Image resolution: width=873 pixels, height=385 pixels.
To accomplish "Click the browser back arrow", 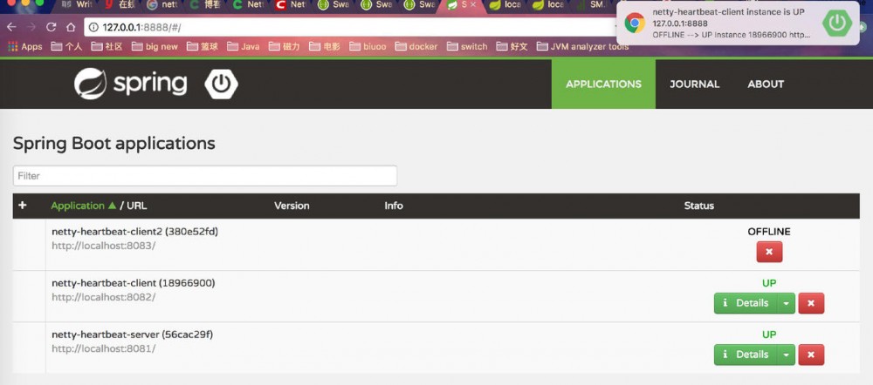I will pyautogui.click(x=11, y=27).
